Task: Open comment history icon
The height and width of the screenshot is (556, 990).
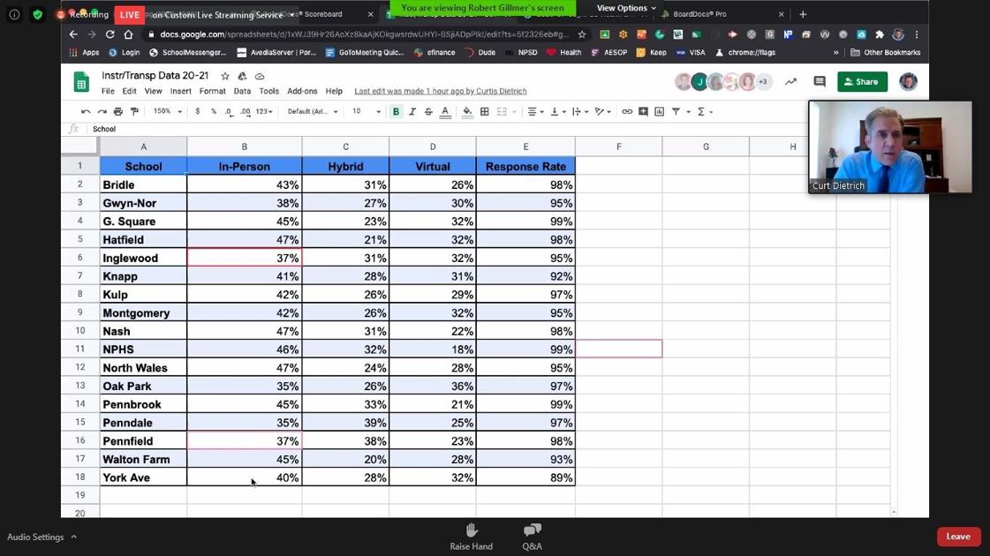Action: (x=820, y=82)
